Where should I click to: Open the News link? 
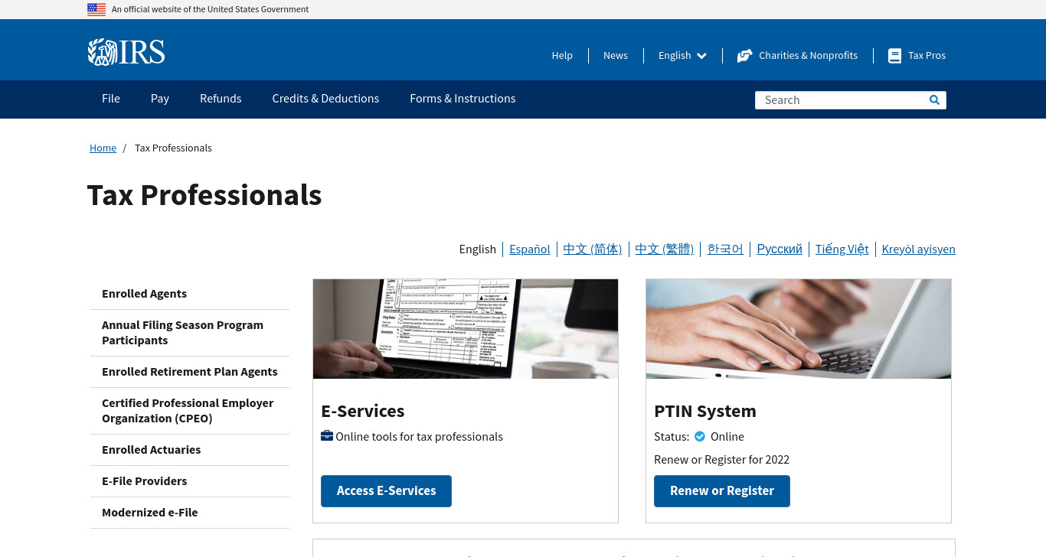pos(616,55)
